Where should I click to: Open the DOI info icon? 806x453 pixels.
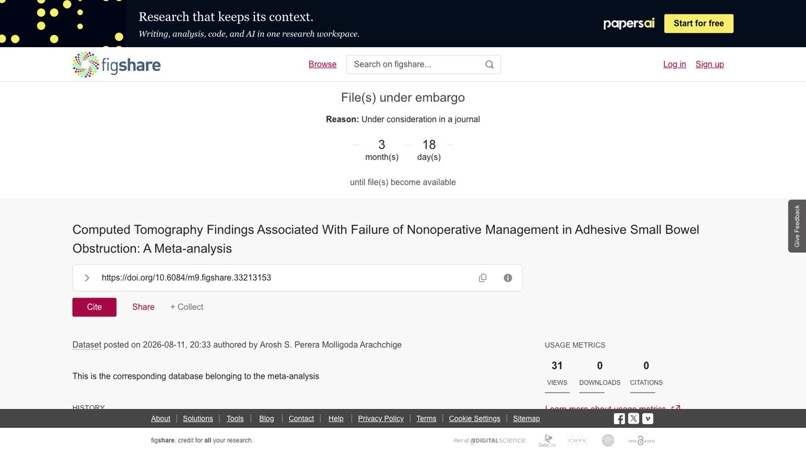click(x=508, y=277)
